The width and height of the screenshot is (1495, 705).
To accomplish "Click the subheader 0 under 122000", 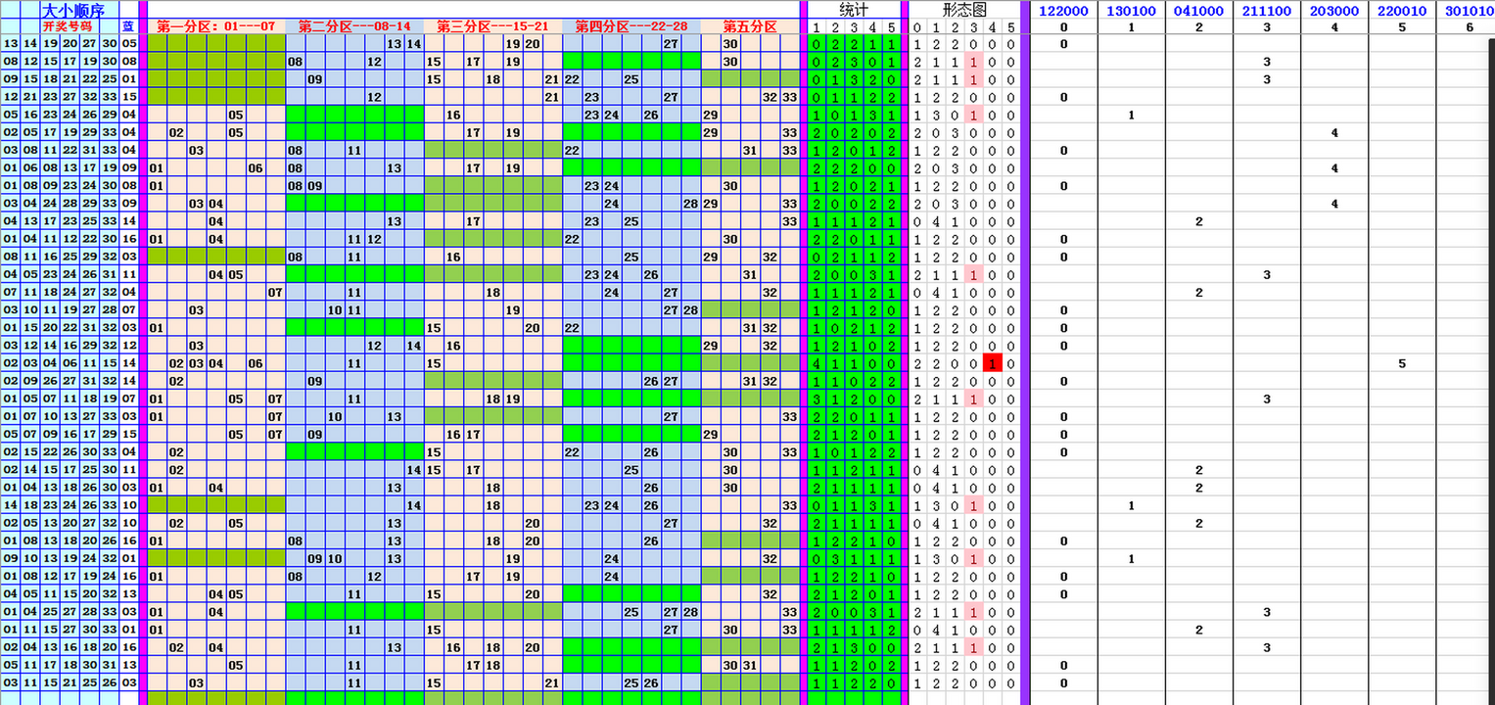I will click(1064, 26).
